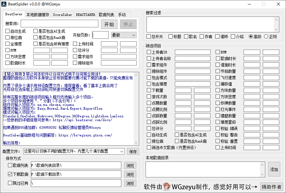The height and width of the screenshot is (193, 286).
Task: Go to the 歌曲列表 tab
Action: [x=106, y=15]
